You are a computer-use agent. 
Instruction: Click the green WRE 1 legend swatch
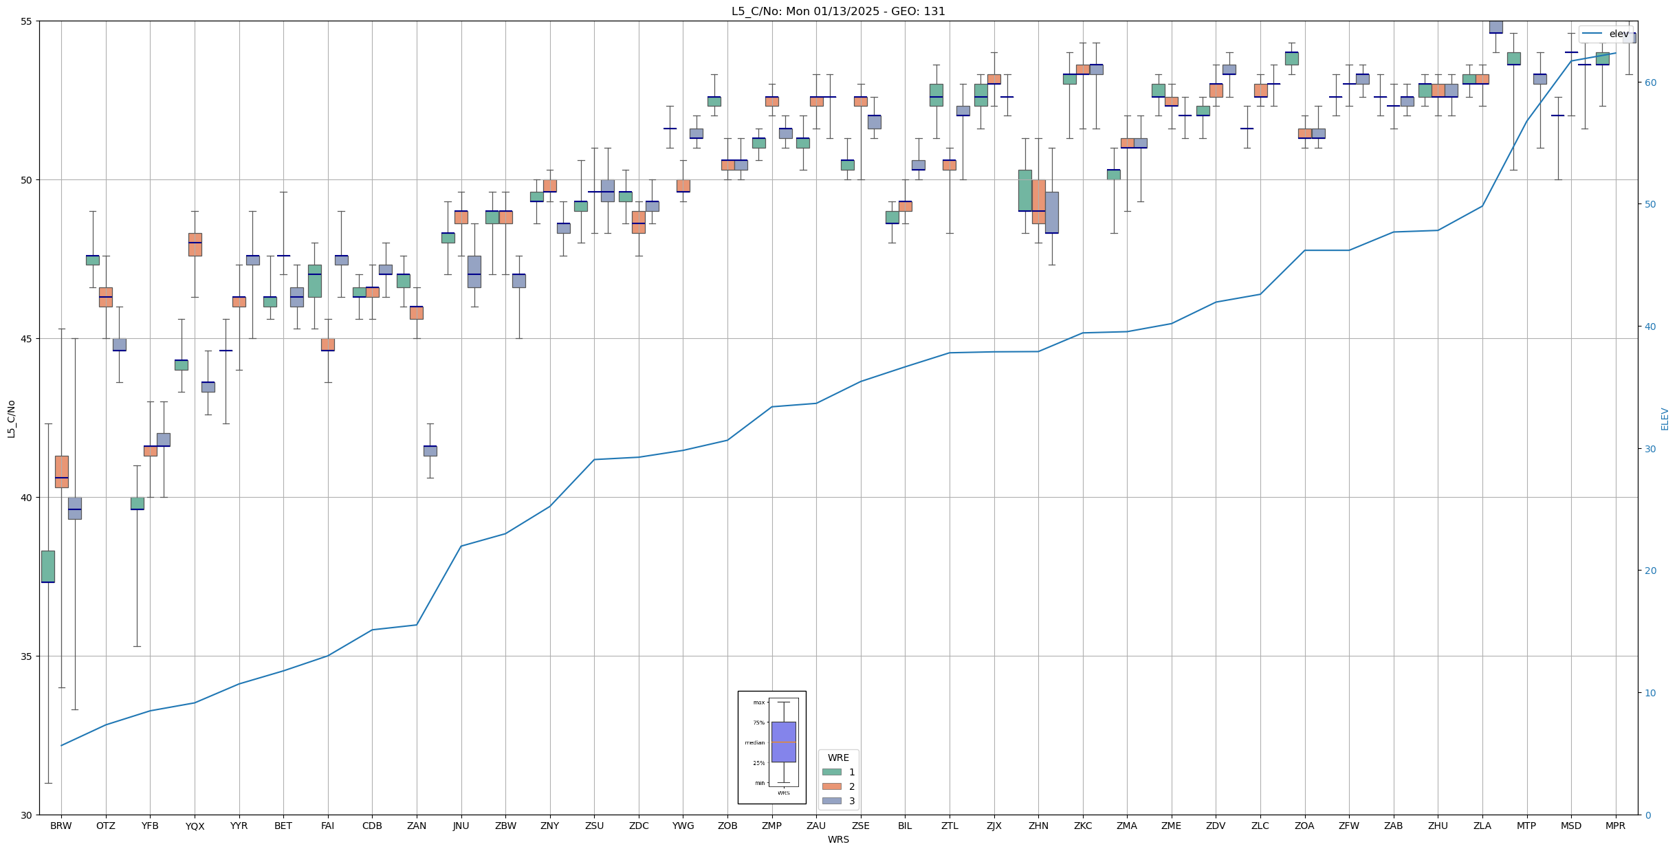click(831, 772)
